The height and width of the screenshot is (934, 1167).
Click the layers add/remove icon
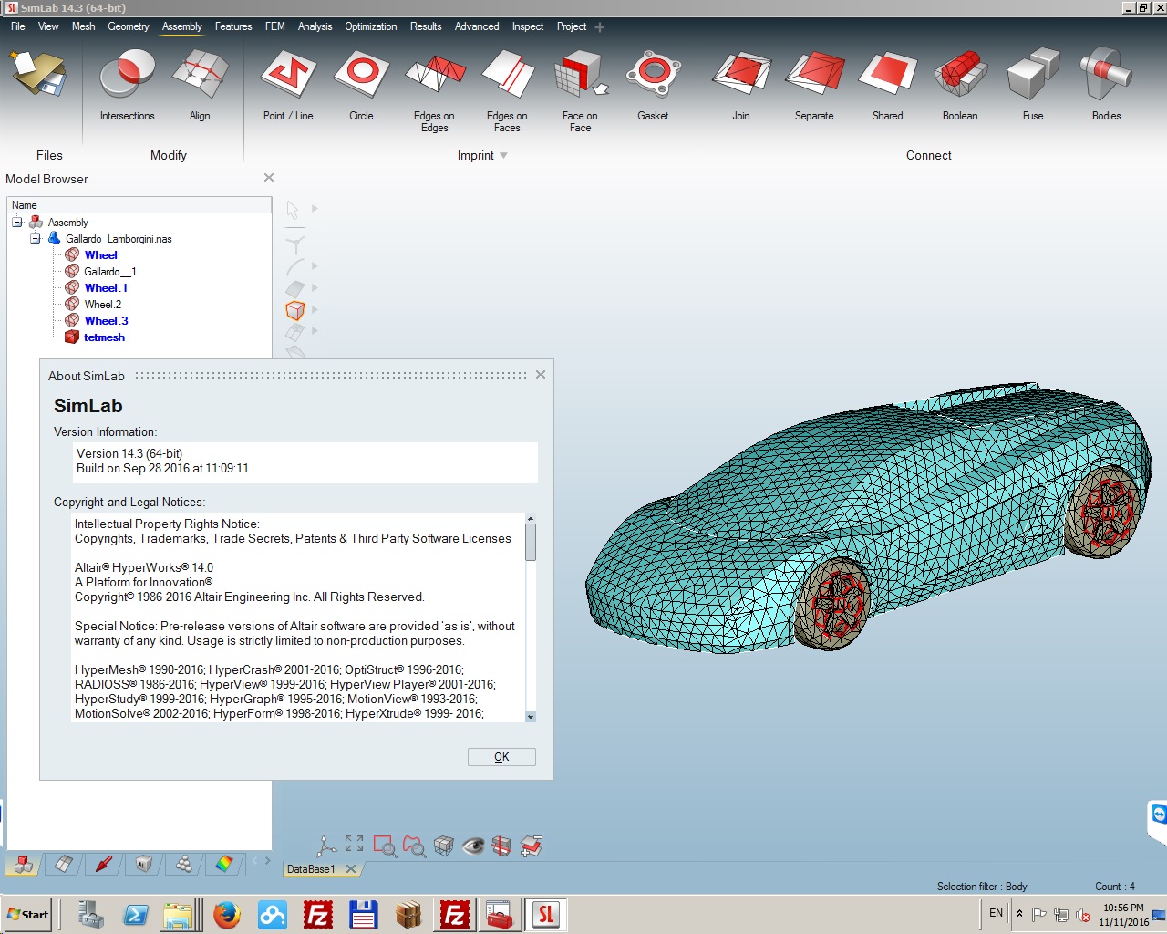point(532,846)
